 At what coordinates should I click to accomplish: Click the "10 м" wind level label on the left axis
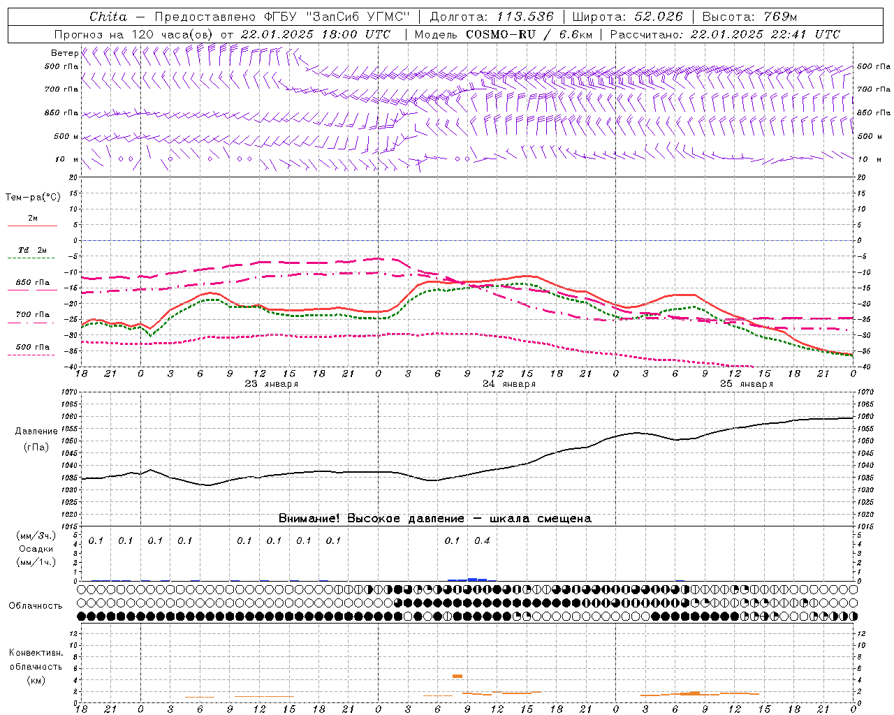(x=66, y=159)
